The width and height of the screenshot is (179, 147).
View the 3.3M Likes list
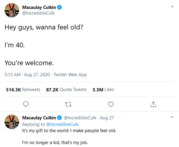(x=103, y=90)
